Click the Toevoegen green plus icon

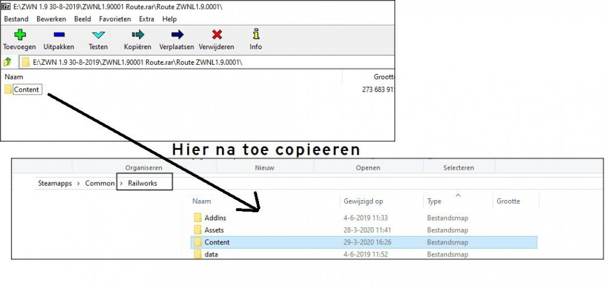[x=19, y=35]
